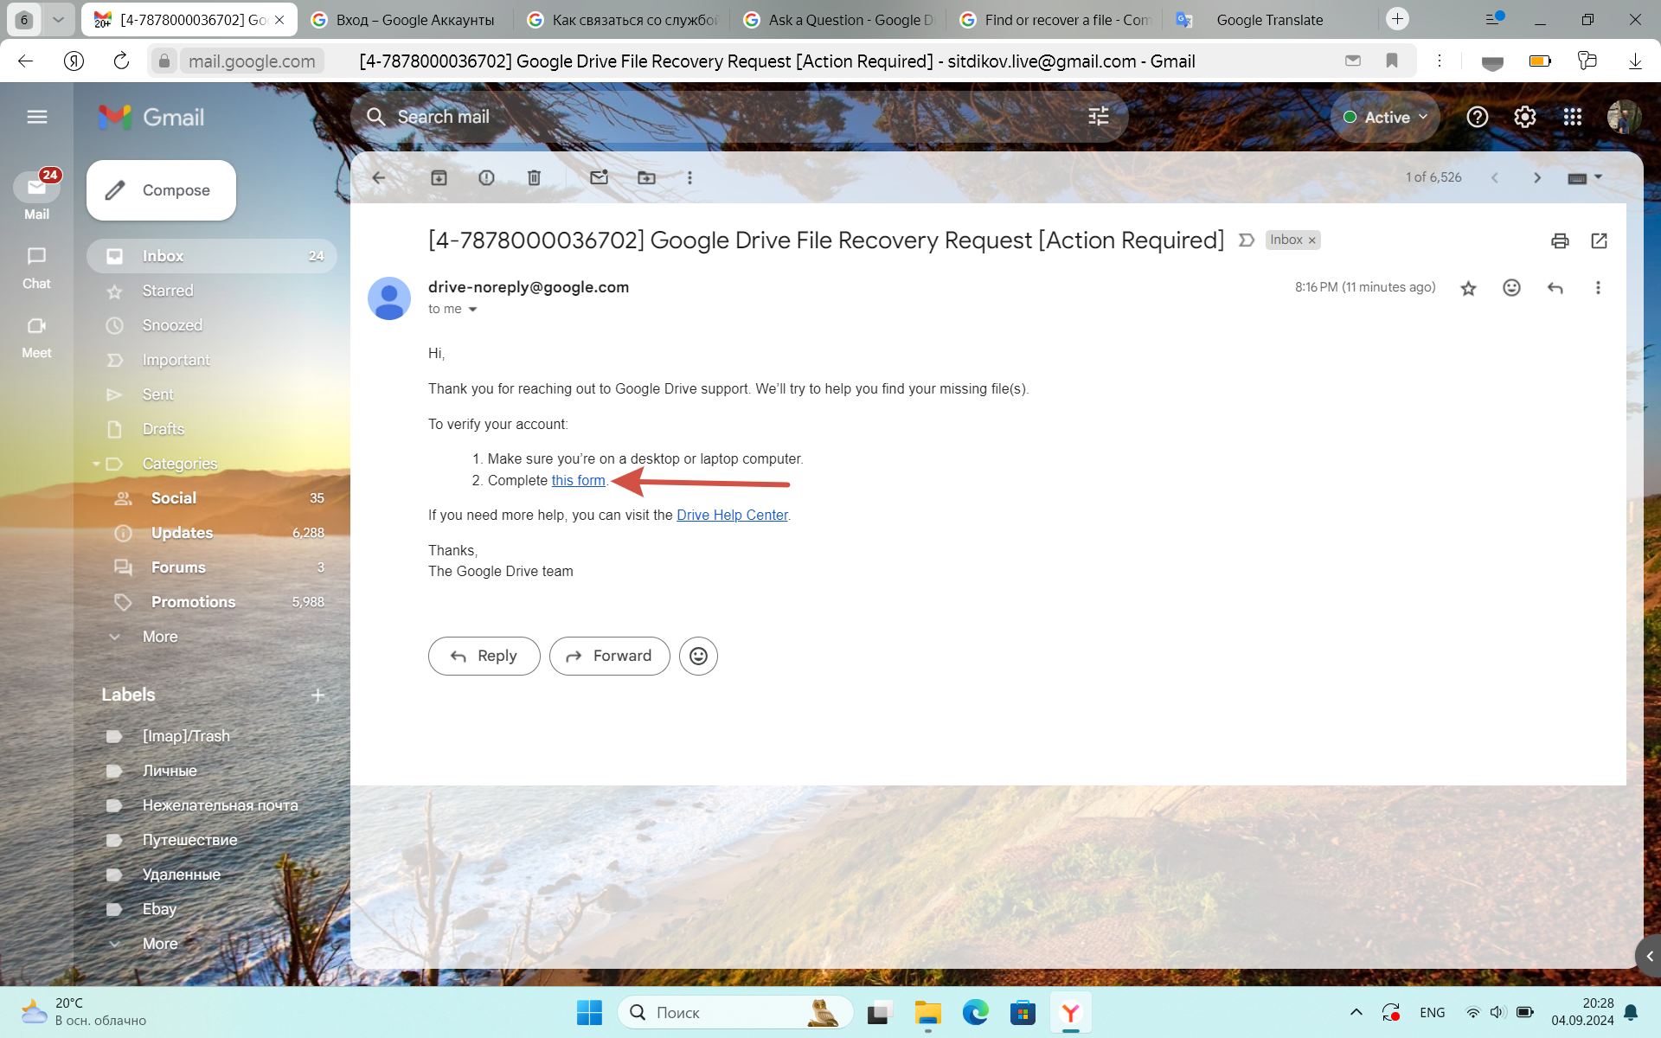Delete the email with the trash icon
Viewport: 1661px width, 1038px height.
[x=534, y=177]
